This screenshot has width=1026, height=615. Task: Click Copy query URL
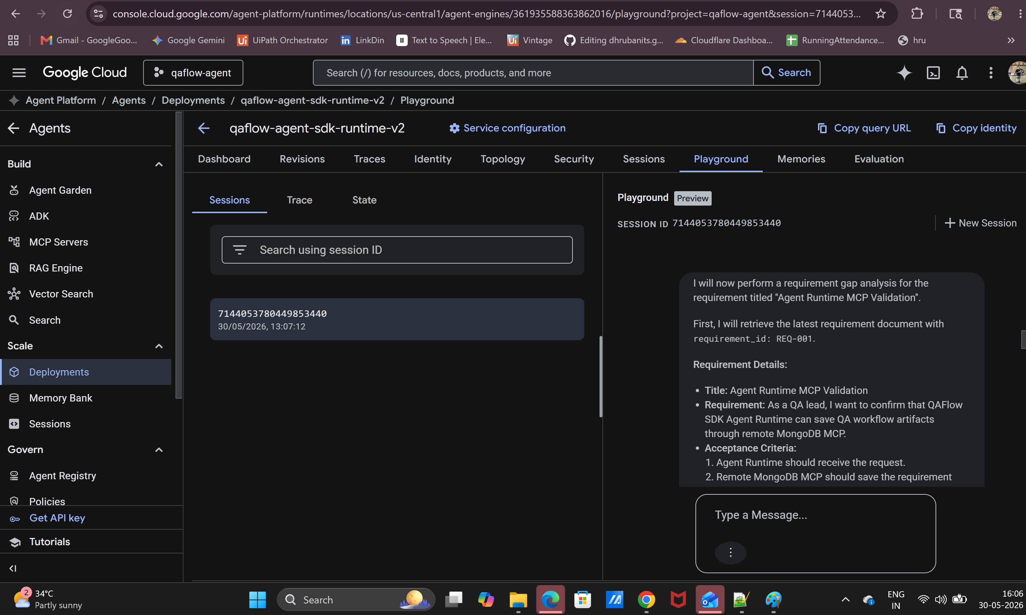pyautogui.click(x=864, y=128)
